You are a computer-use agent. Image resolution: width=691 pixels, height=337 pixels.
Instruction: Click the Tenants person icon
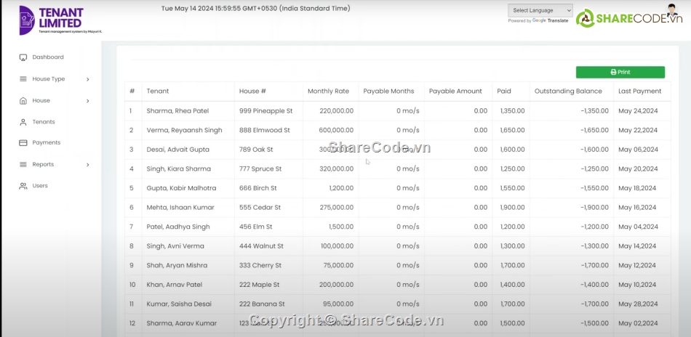(x=23, y=122)
